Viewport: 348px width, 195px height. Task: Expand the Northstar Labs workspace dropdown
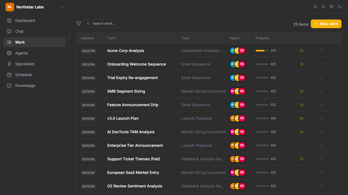click(x=62, y=7)
